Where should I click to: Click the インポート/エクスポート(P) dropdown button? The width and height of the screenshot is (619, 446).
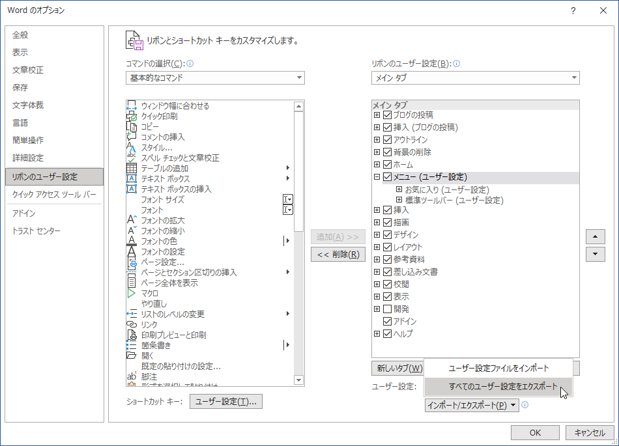click(x=472, y=405)
